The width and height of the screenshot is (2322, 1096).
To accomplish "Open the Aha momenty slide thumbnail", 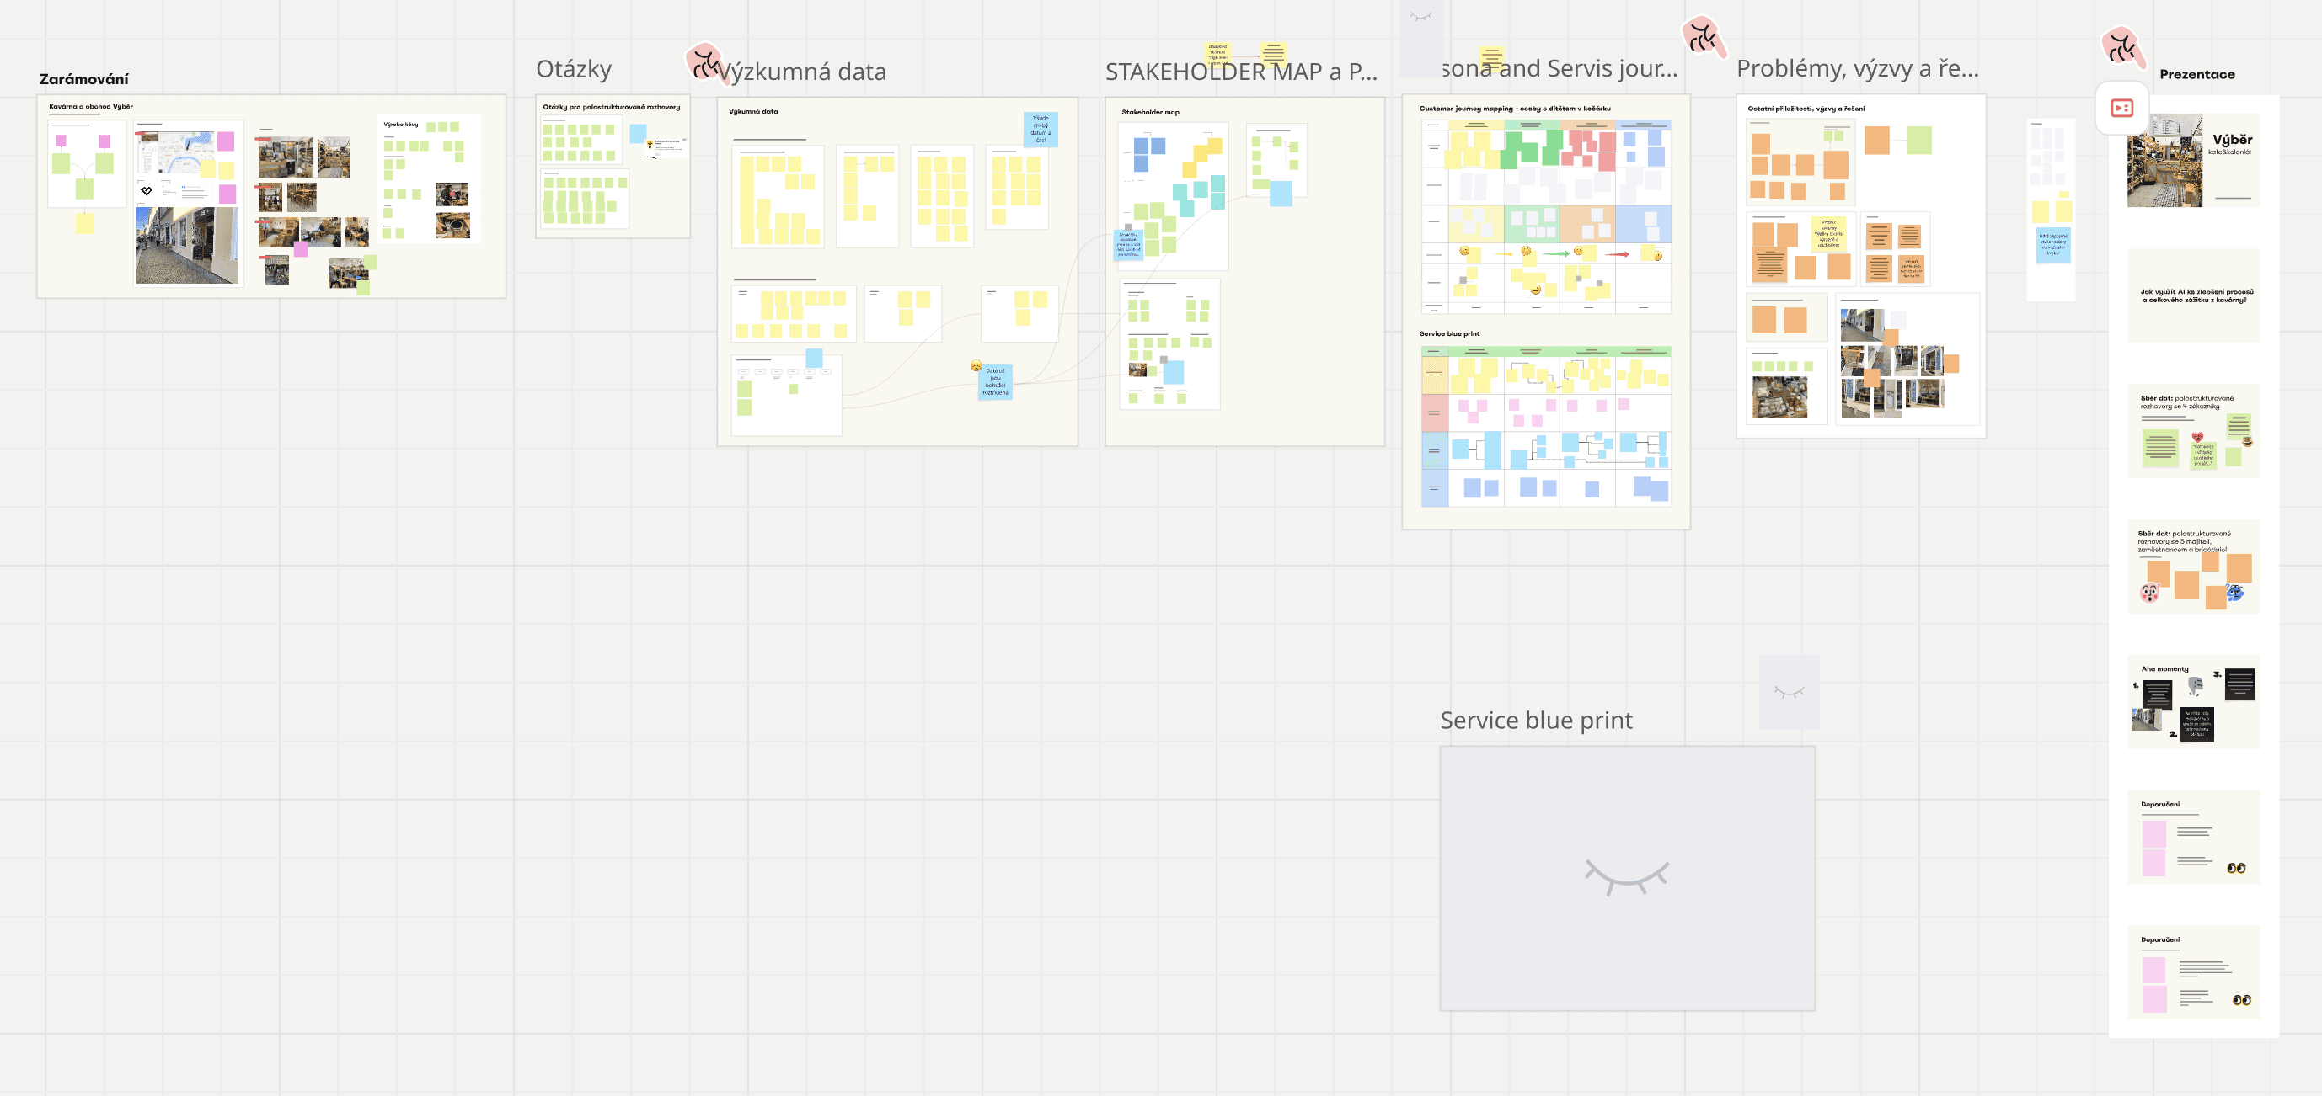I will [x=2193, y=701].
